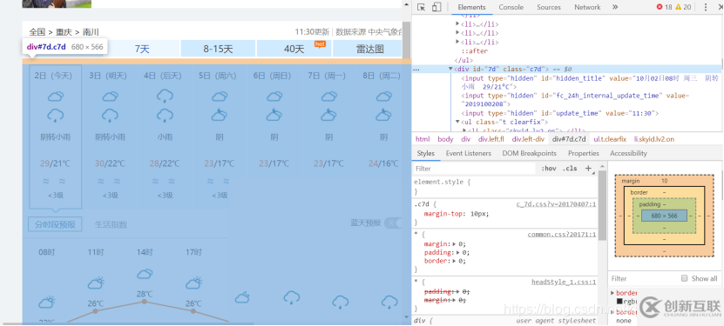The height and width of the screenshot is (326, 724).
Task: Click the upper cloud icon under 8日(周二)
Action: pyautogui.click(x=383, y=96)
